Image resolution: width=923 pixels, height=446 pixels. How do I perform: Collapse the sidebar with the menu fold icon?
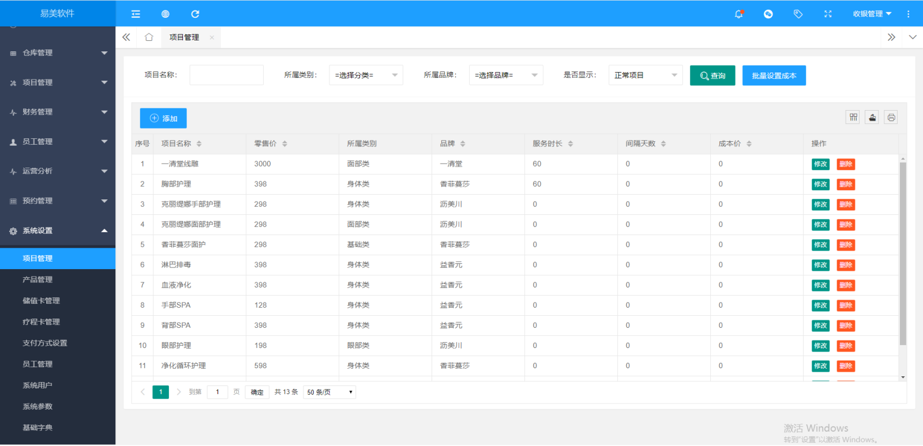136,14
